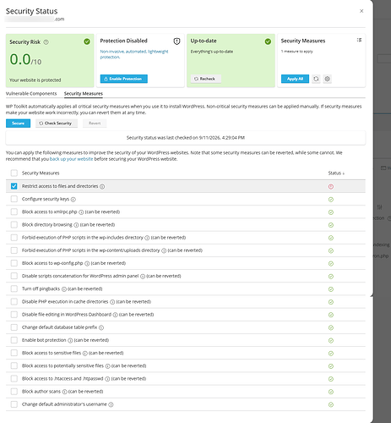Switch to Vulnerable Components tab

click(x=31, y=94)
